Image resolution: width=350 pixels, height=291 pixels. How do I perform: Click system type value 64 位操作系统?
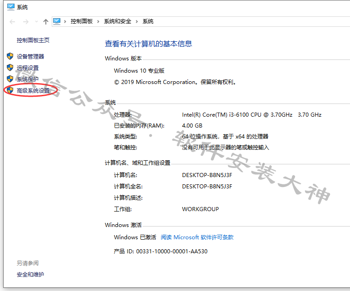pyautogui.click(x=225, y=137)
